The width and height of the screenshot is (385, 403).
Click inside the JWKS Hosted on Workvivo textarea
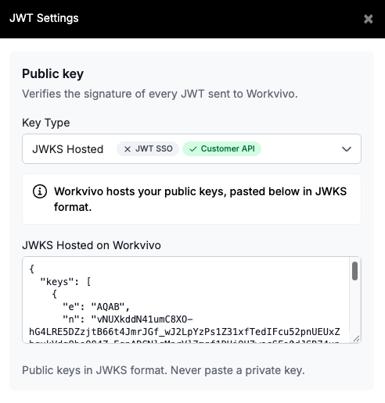coord(192,300)
